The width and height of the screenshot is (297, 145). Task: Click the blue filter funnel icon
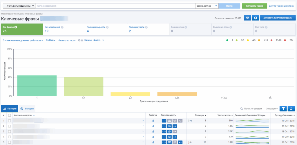tap(283, 109)
